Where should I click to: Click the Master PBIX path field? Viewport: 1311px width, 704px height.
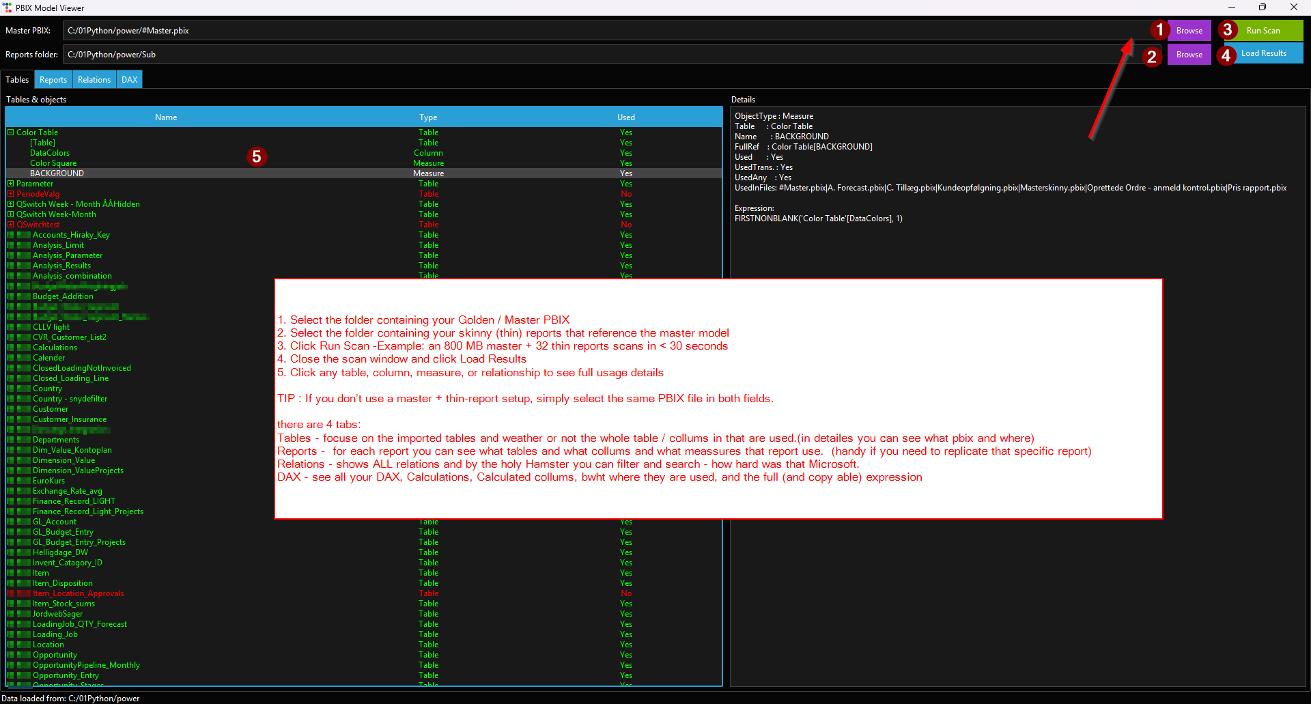click(x=612, y=31)
